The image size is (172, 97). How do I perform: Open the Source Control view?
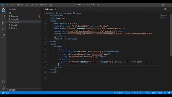(3, 23)
